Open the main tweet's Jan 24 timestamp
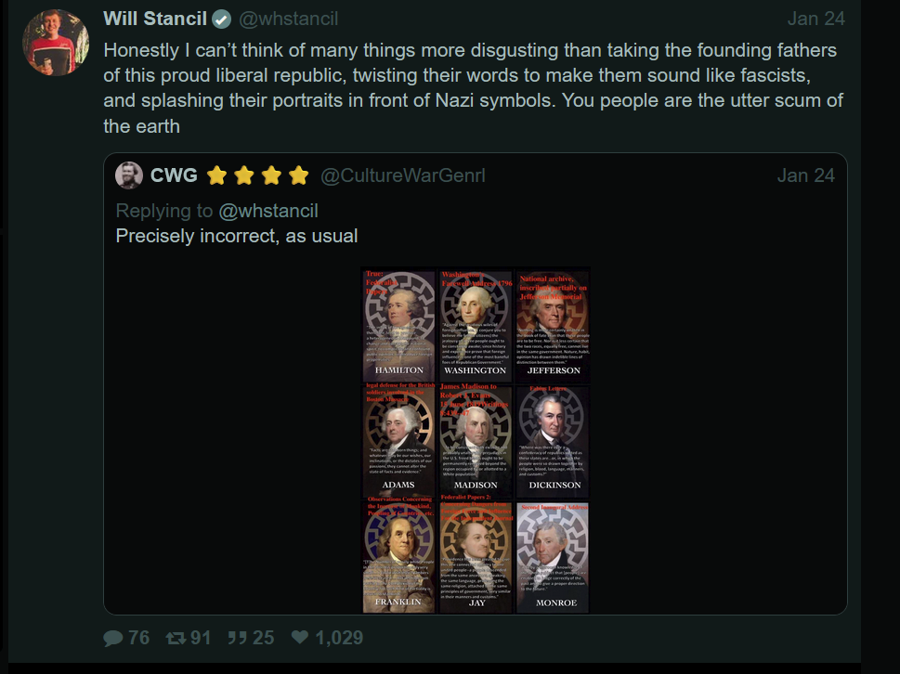This screenshot has width=900, height=674. pos(815,19)
